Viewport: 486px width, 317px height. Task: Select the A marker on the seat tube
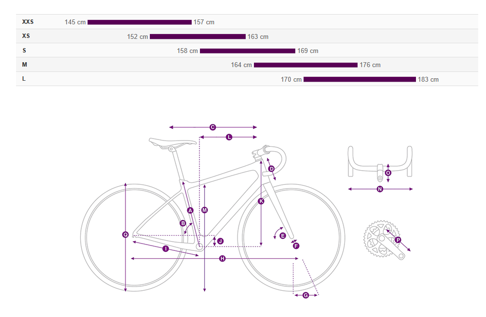pyautogui.click(x=190, y=210)
